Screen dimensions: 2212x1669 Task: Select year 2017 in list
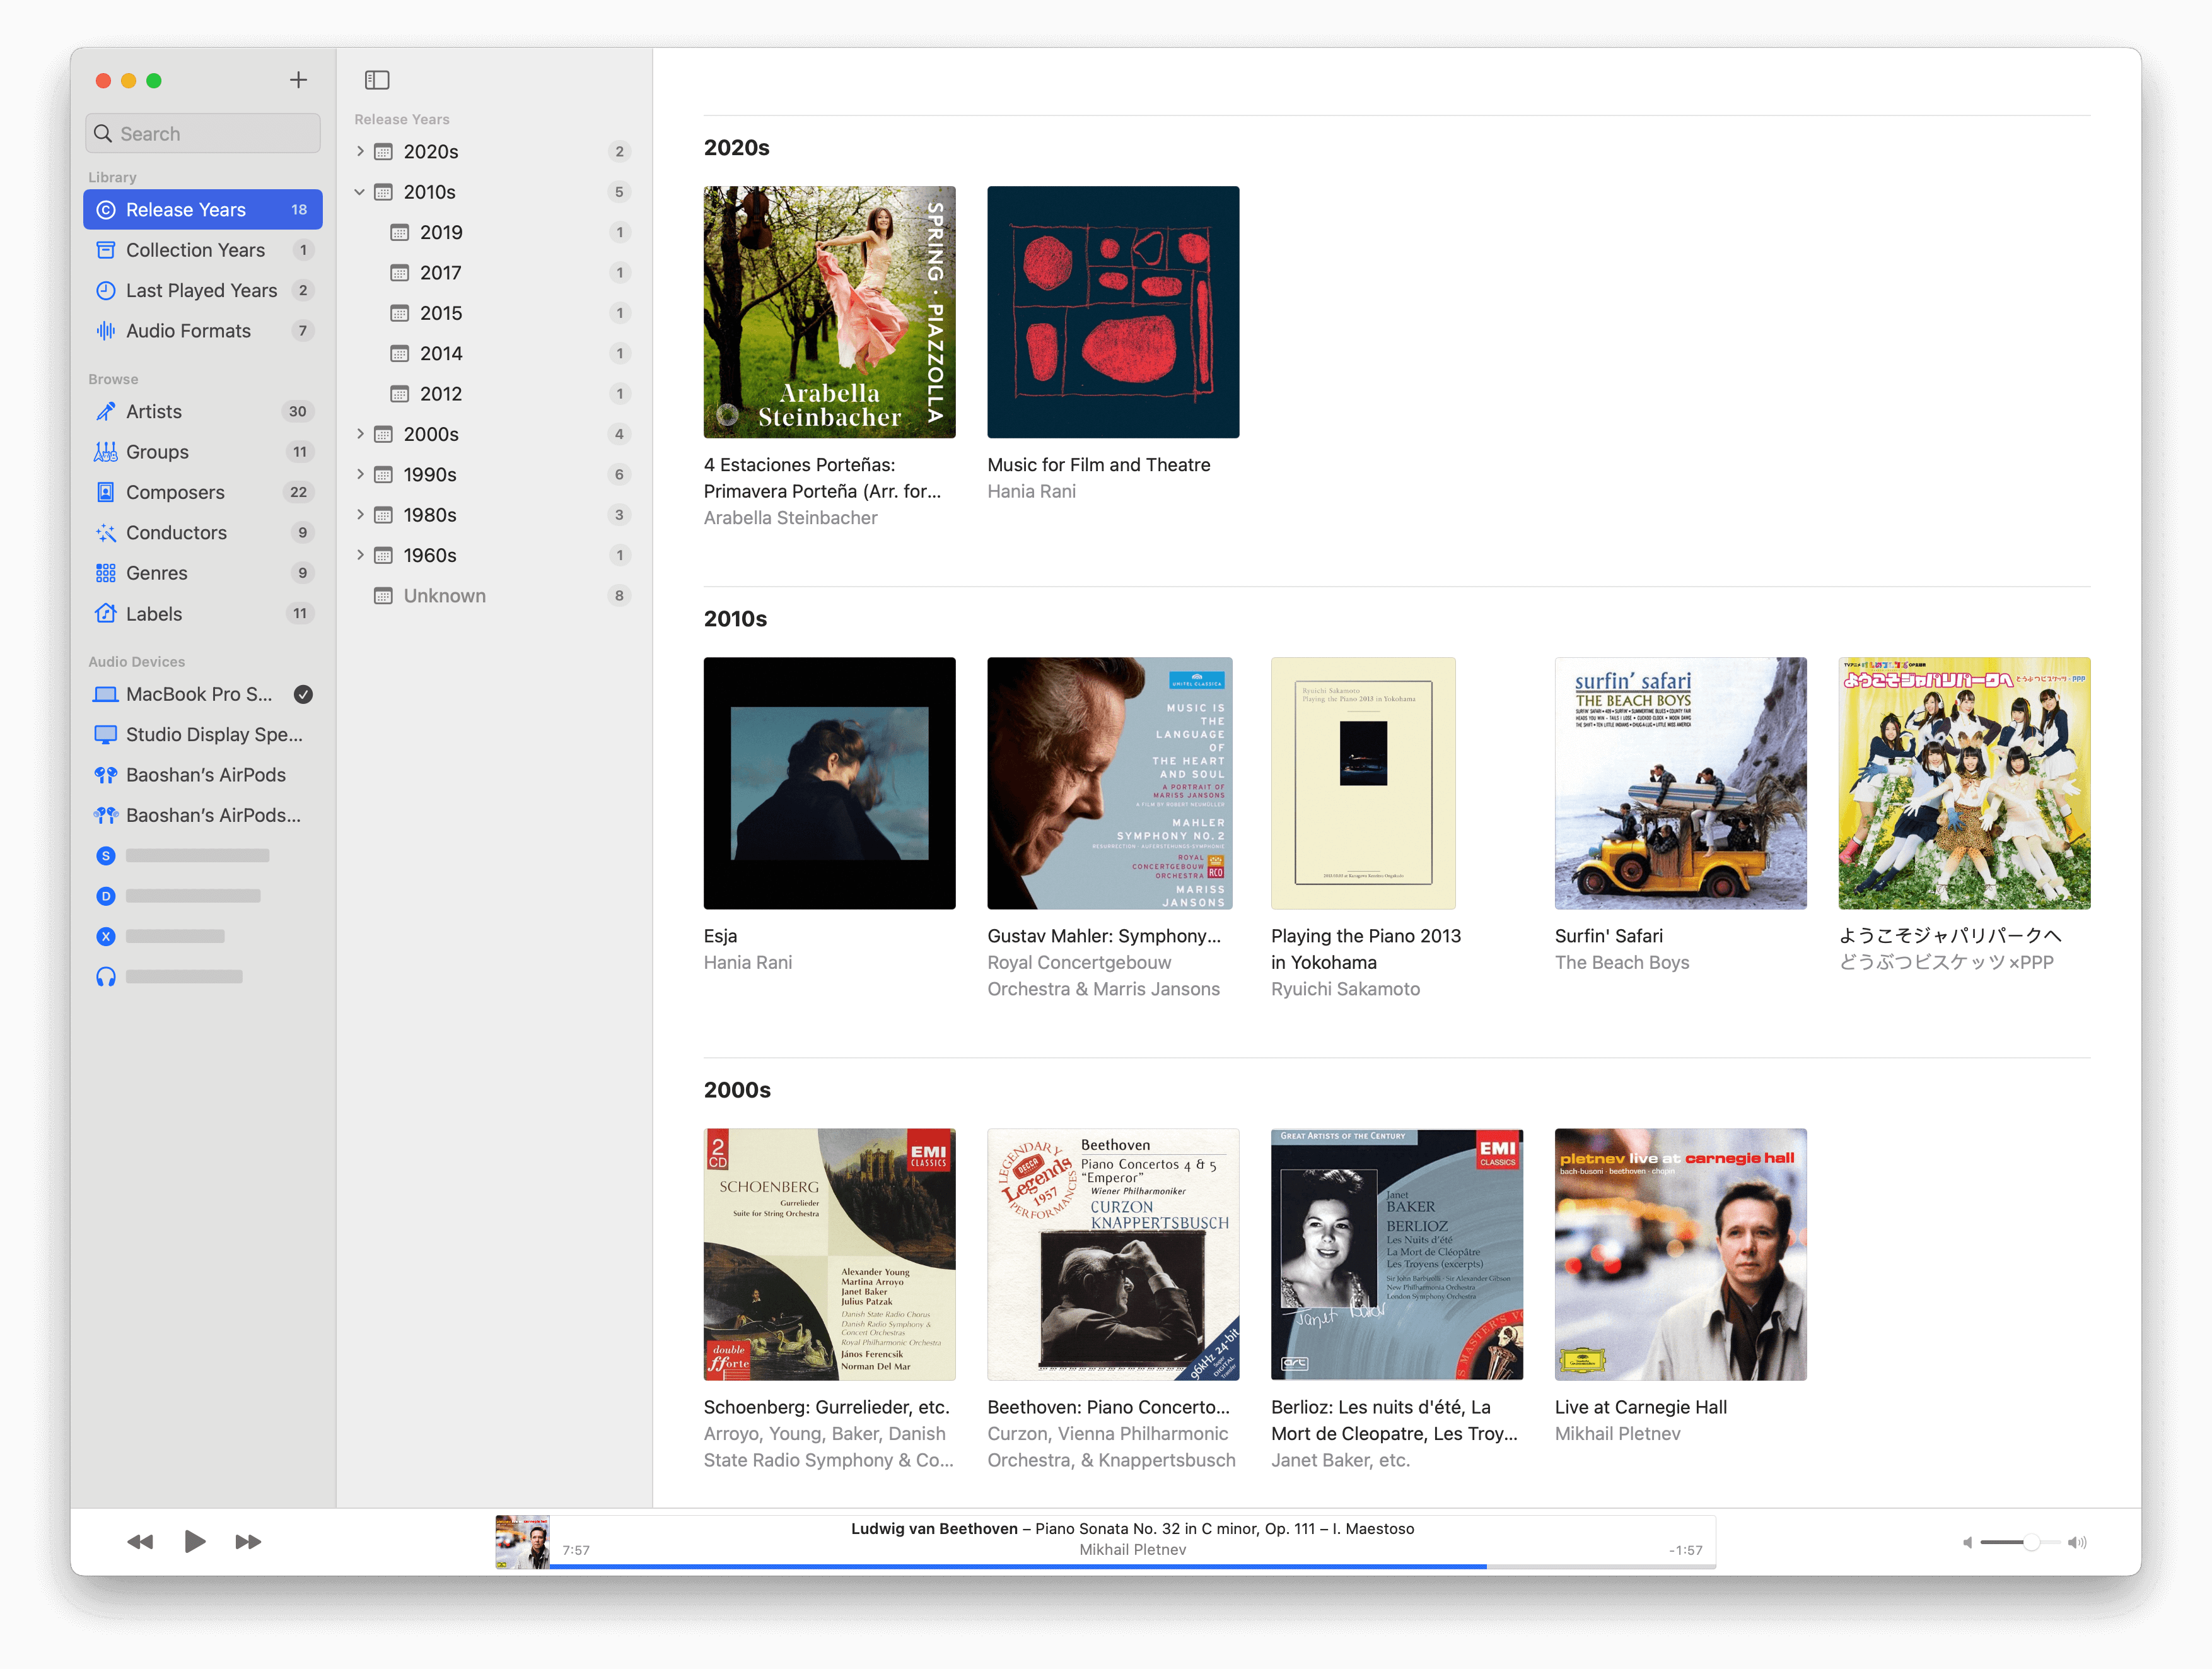pyautogui.click(x=440, y=273)
